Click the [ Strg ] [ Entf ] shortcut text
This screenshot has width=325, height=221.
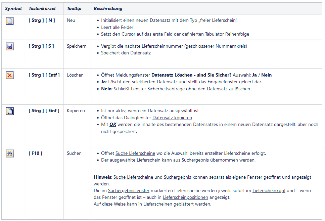44,75
